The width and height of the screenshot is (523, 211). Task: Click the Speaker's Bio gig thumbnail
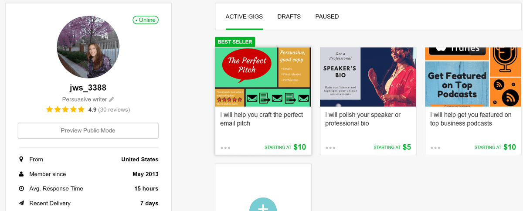click(368, 77)
